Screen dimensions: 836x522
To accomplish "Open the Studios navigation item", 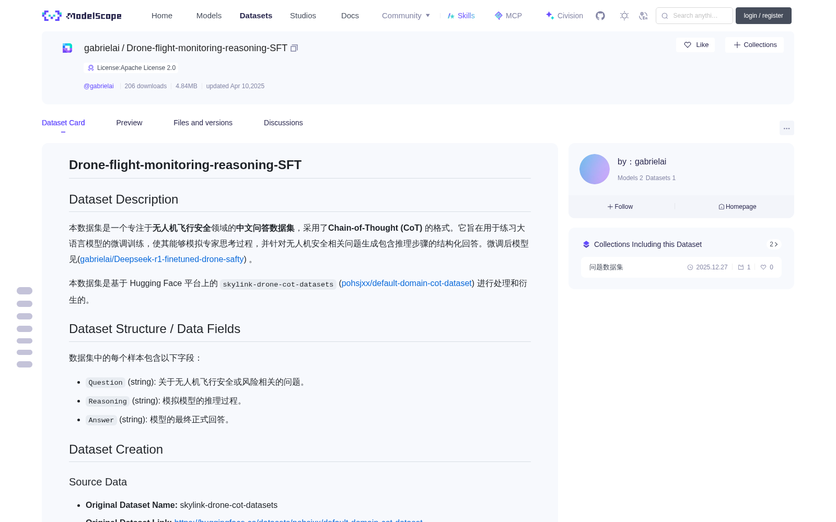I will [x=303, y=16].
